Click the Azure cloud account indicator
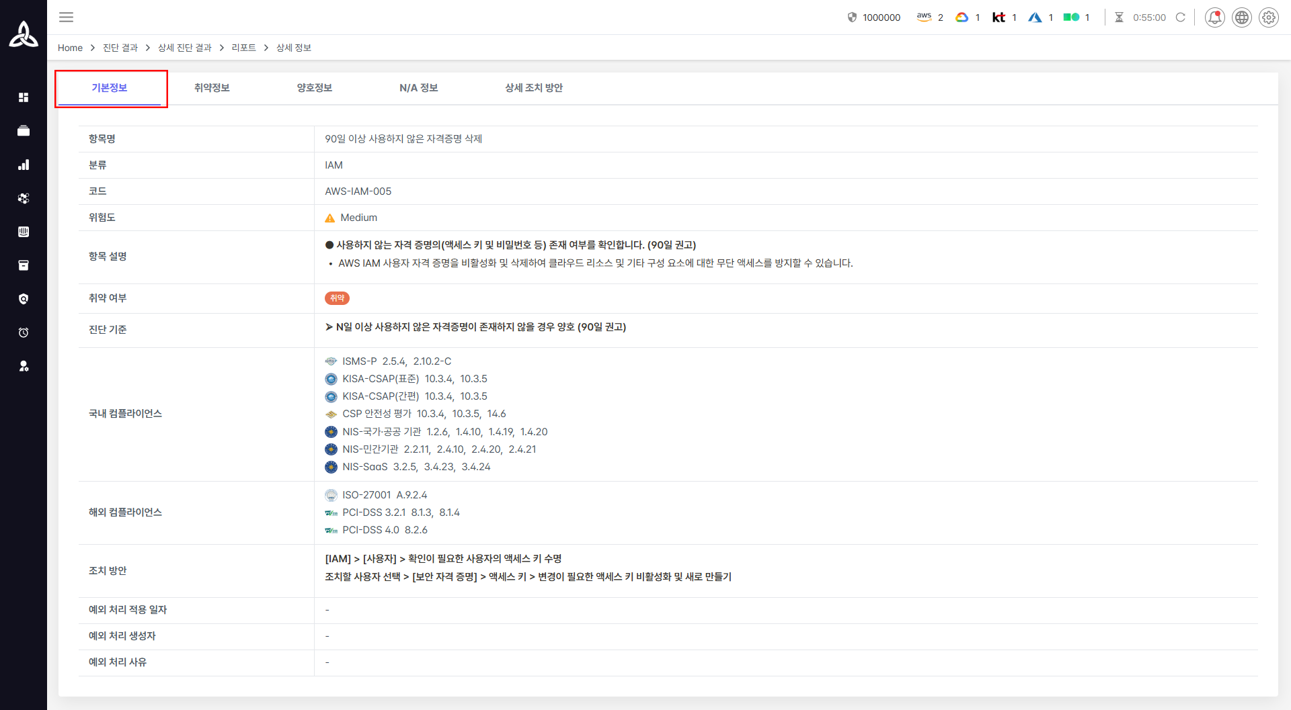 (x=1040, y=17)
